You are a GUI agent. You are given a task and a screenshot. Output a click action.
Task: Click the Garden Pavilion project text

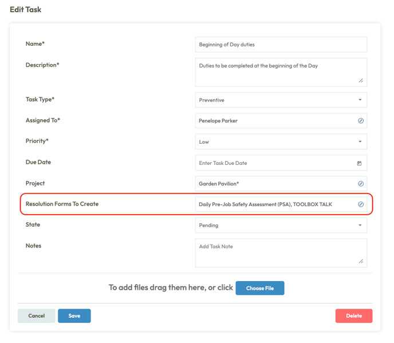coord(219,184)
